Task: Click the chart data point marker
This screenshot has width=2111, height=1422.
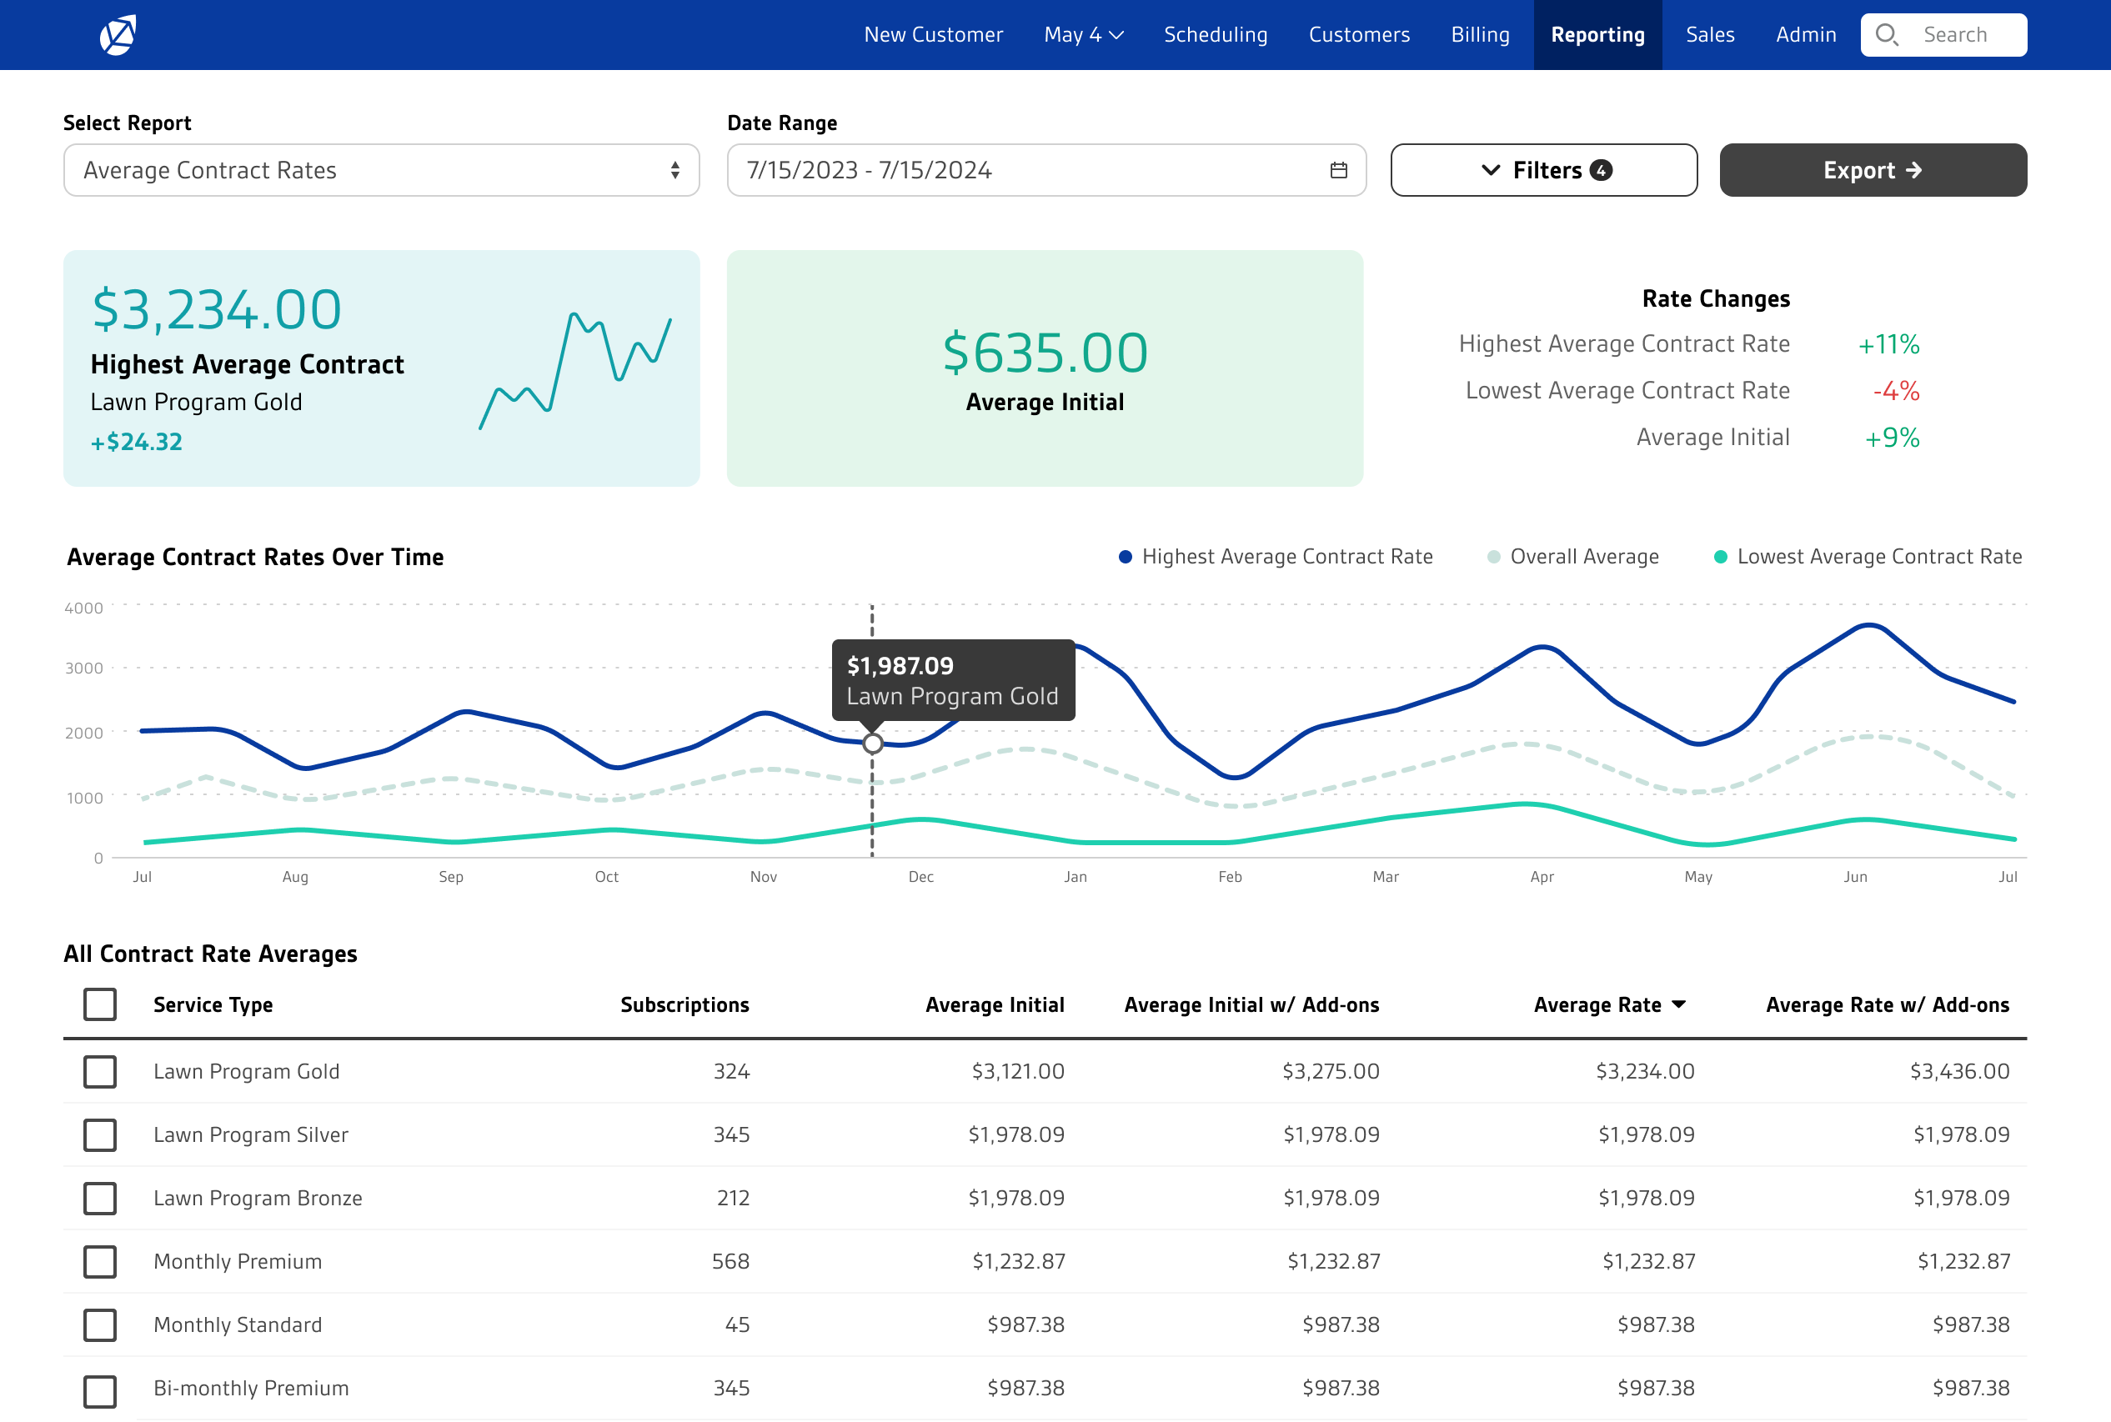Action: pos(872,744)
